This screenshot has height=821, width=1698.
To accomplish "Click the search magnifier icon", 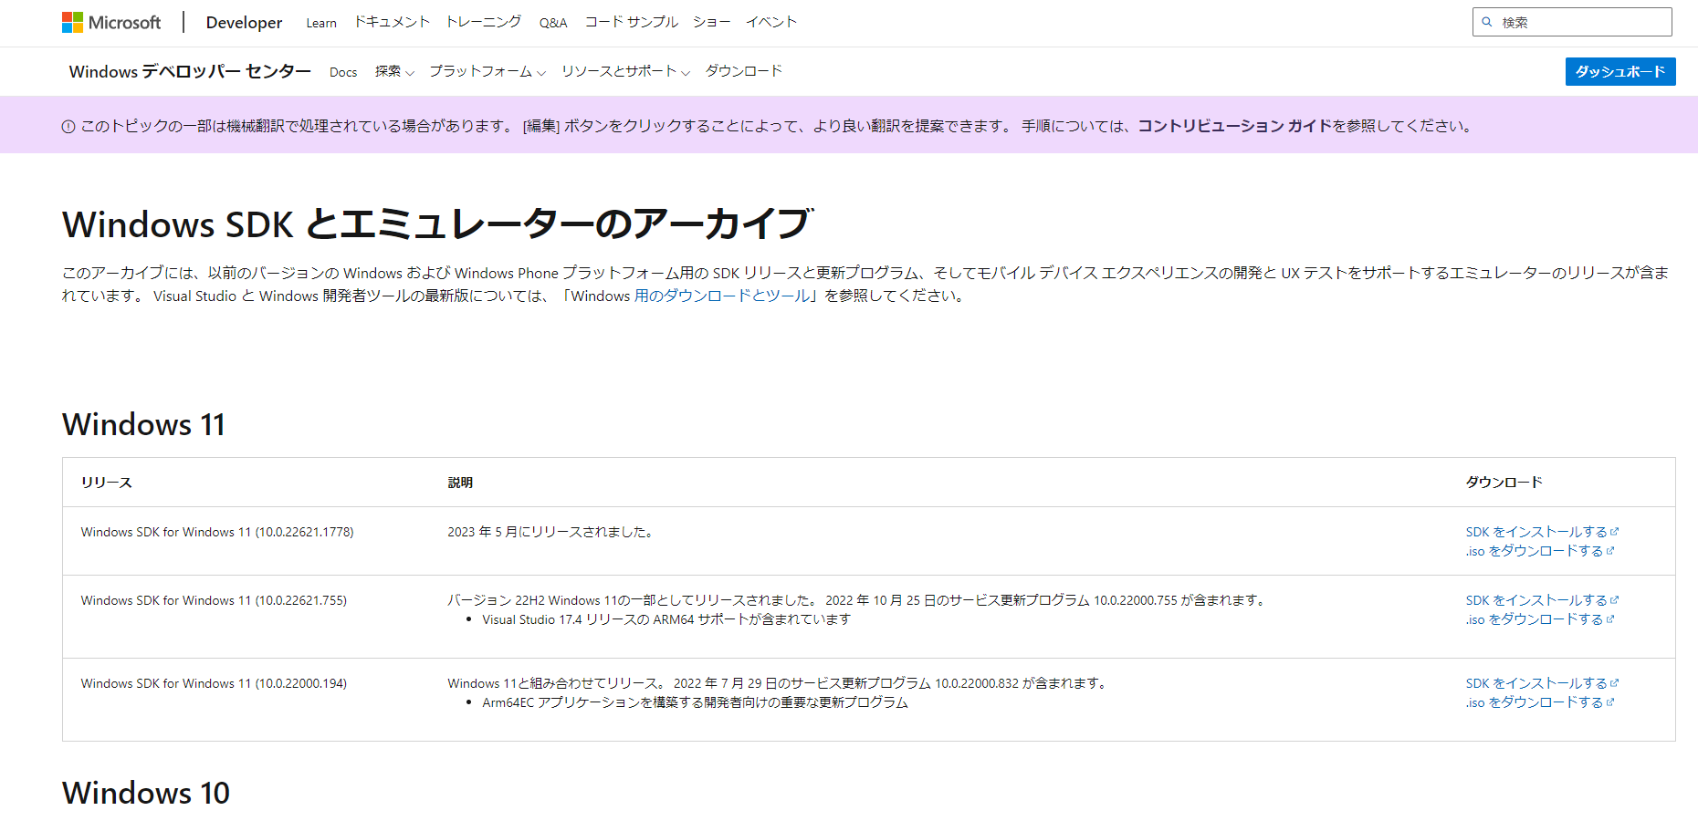I will pyautogui.click(x=1487, y=22).
